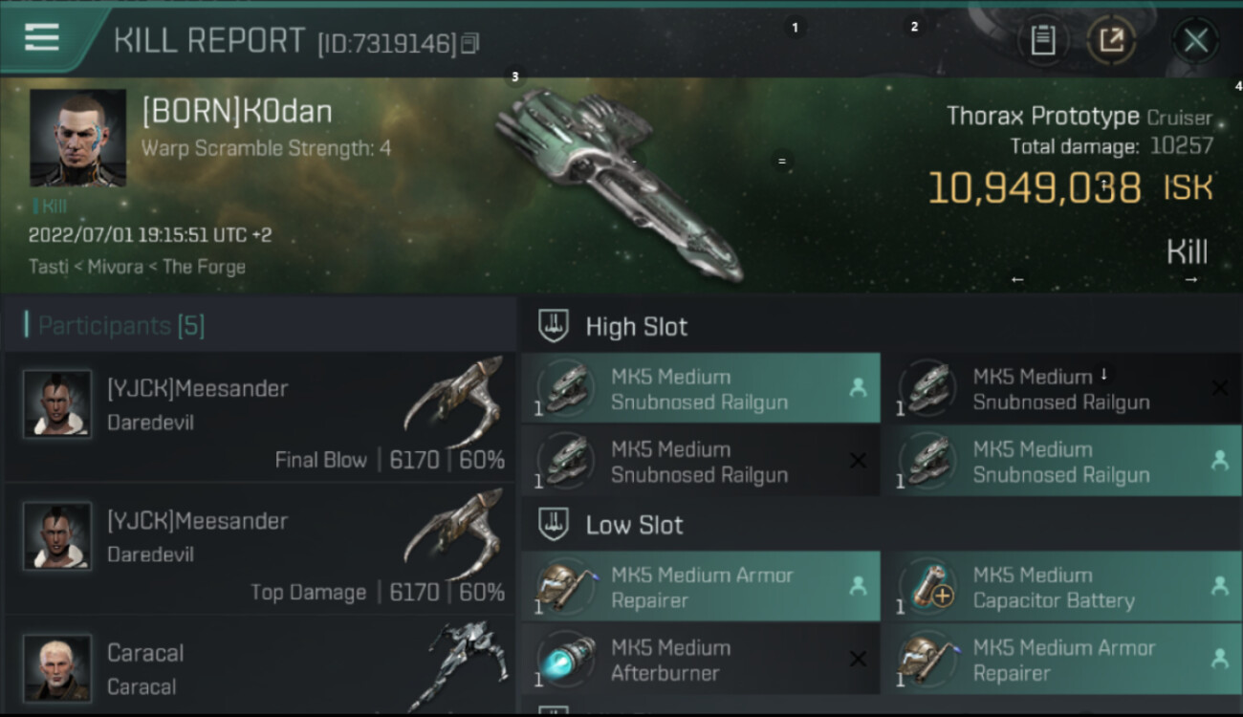Image resolution: width=1243 pixels, height=717 pixels.
Task: Close the kill report window
Action: click(x=1195, y=40)
